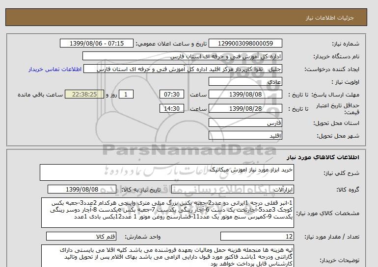Click the label واحد شمارش
This screenshot has height=267, width=378.
pos(142,237)
